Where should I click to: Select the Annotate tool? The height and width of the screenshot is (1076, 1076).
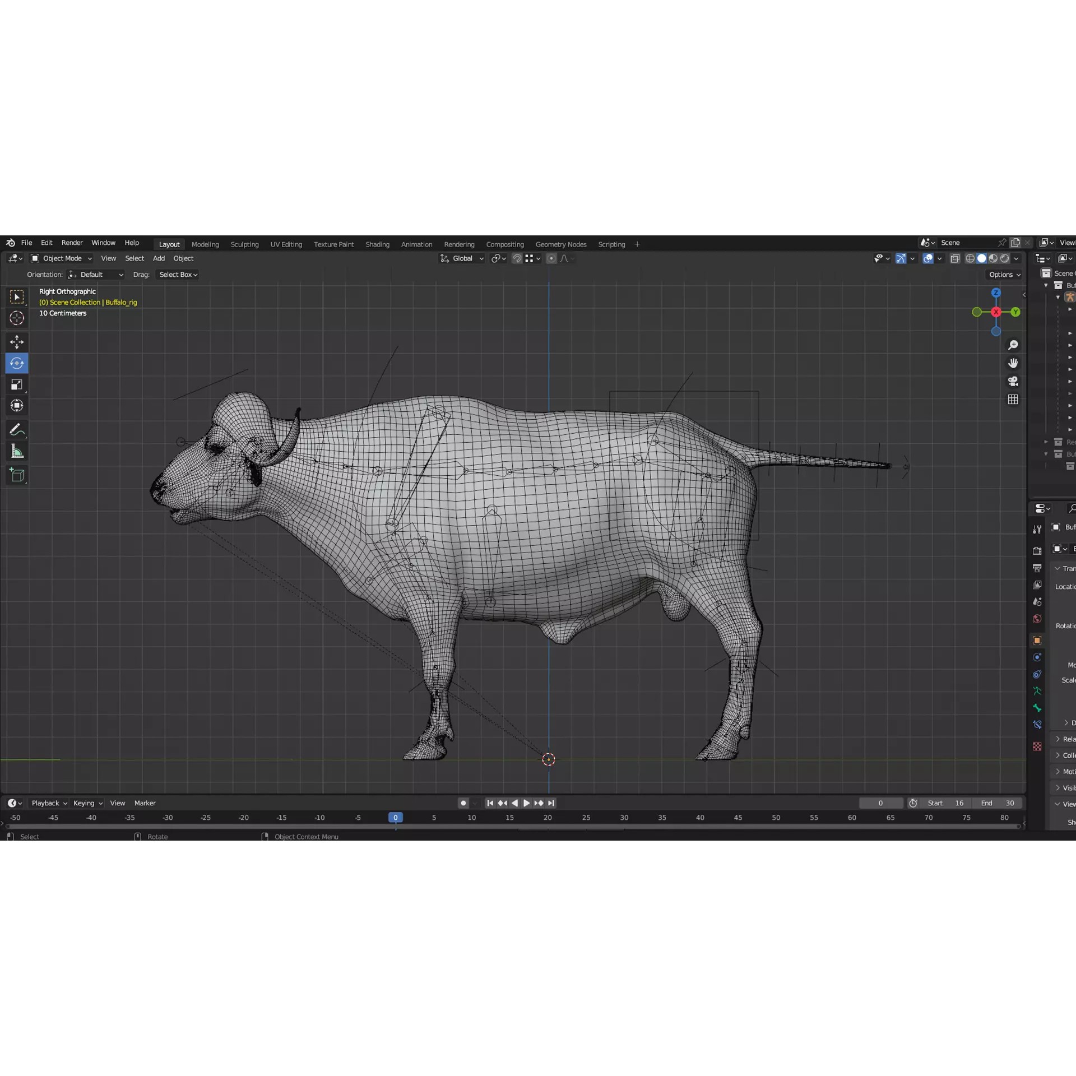[17, 430]
